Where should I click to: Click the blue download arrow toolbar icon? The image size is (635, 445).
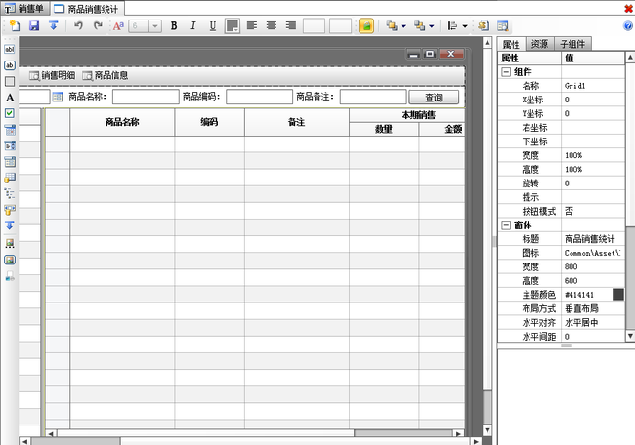point(54,26)
